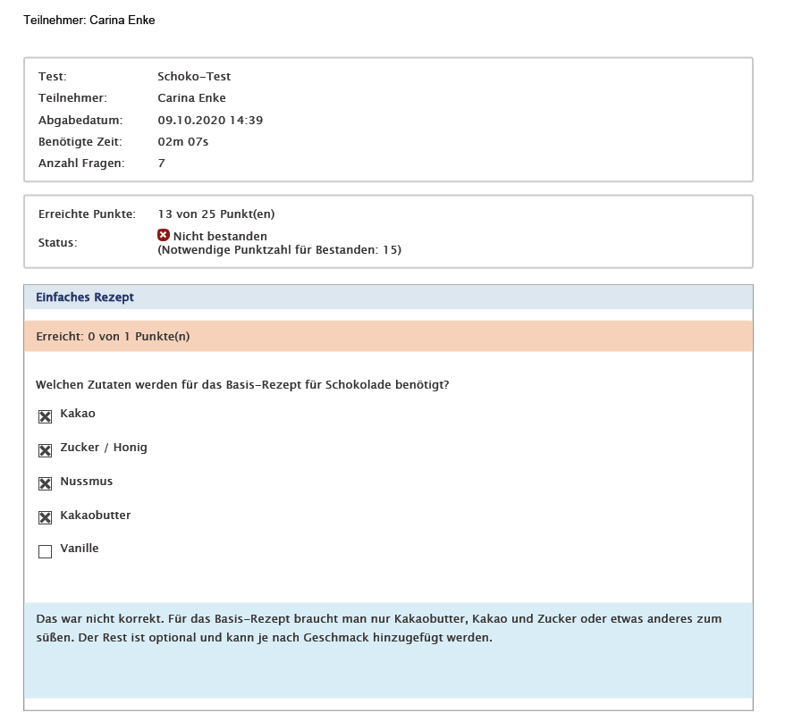Select the Carina Enke name in the details table
The width and height of the screenshot is (785, 721).
tap(191, 98)
